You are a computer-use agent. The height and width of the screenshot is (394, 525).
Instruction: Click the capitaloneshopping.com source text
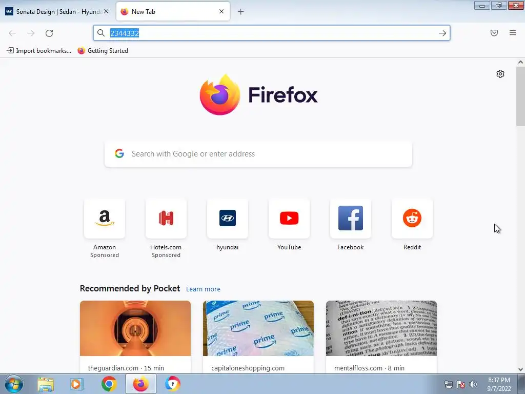248,368
